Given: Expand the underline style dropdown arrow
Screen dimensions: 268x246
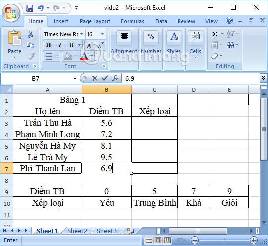Looking at the screenshot, I should click(79, 45).
